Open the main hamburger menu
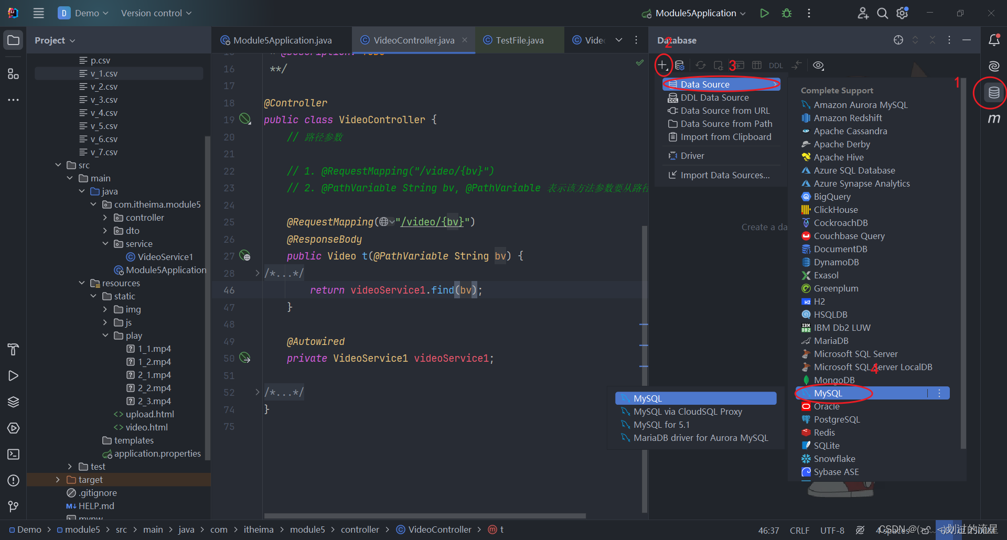This screenshot has height=540, width=1007. click(38, 13)
